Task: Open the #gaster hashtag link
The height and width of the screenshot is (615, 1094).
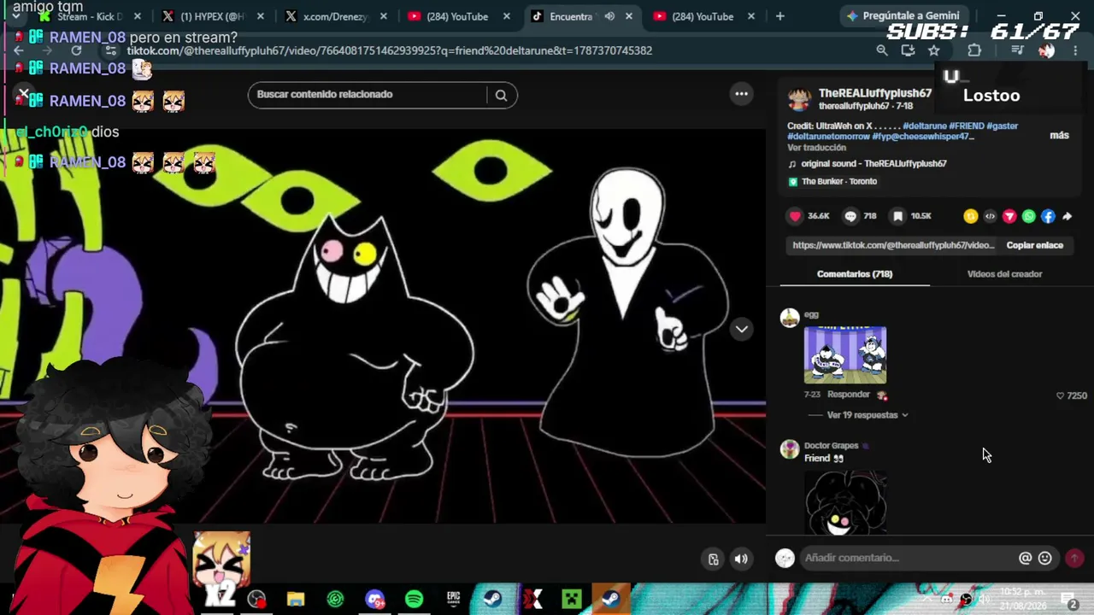Action: pyautogui.click(x=1002, y=126)
